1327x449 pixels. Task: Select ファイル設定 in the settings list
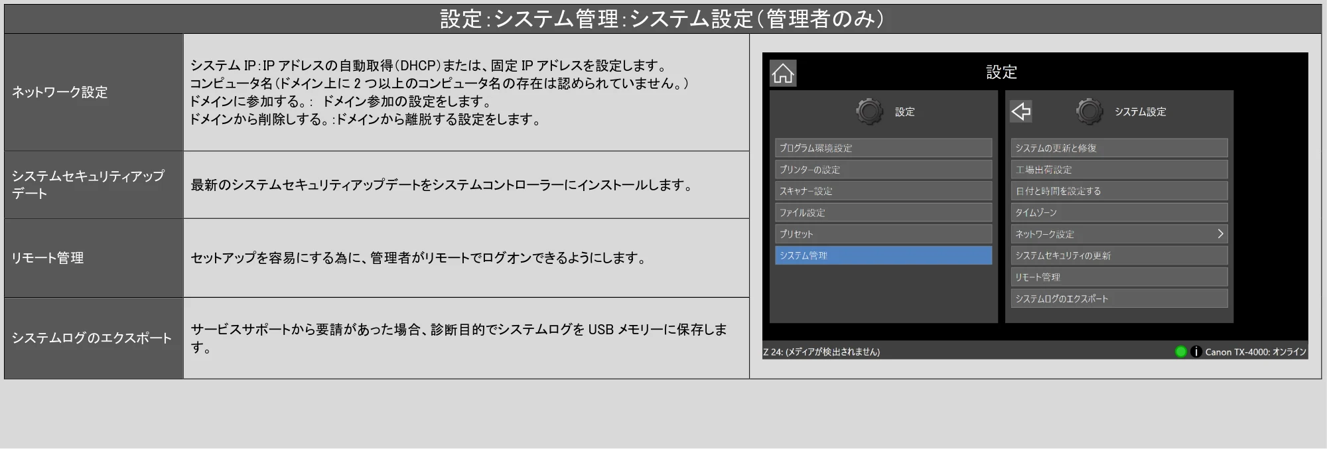tap(883, 212)
